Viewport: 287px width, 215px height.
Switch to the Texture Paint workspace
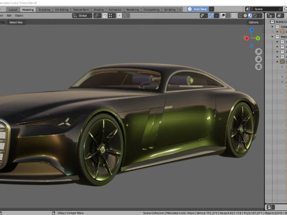point(81,10)
